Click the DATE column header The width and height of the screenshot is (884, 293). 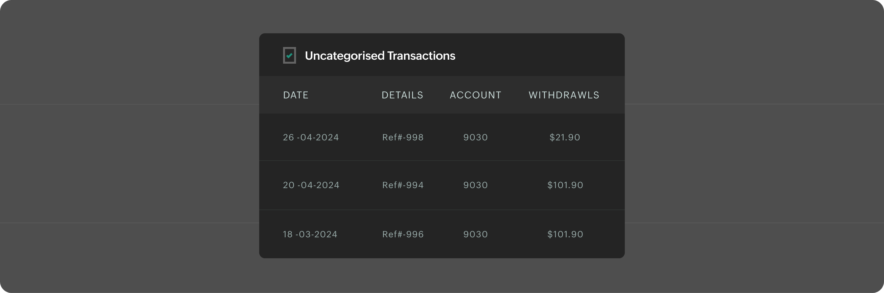click(296, 95)
